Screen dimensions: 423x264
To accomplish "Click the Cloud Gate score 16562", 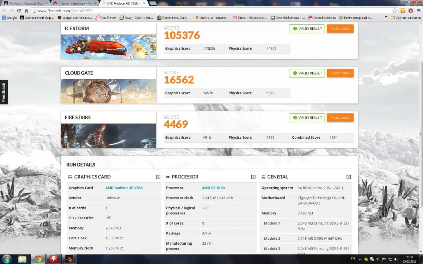I will (179, 80).
